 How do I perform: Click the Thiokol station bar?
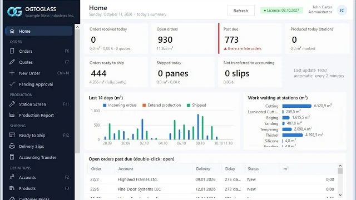tap(293, 135)
